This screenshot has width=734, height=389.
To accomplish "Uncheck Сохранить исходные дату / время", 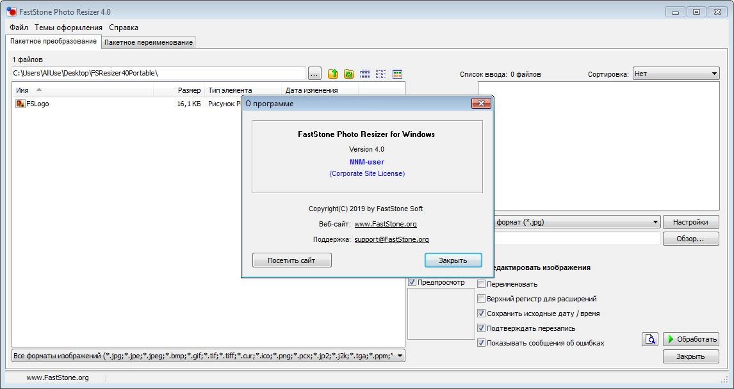I will pos(481,314).
